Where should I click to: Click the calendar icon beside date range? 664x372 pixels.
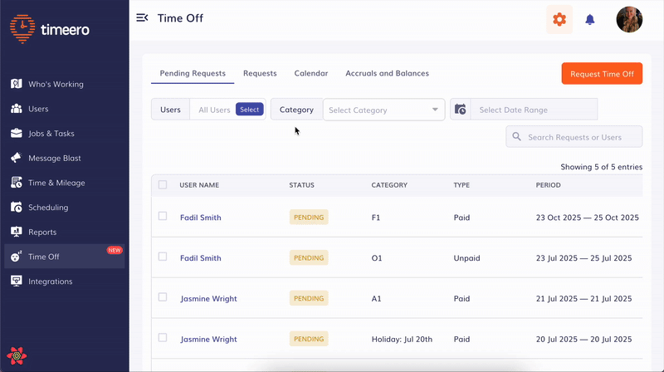coord(461,110)
